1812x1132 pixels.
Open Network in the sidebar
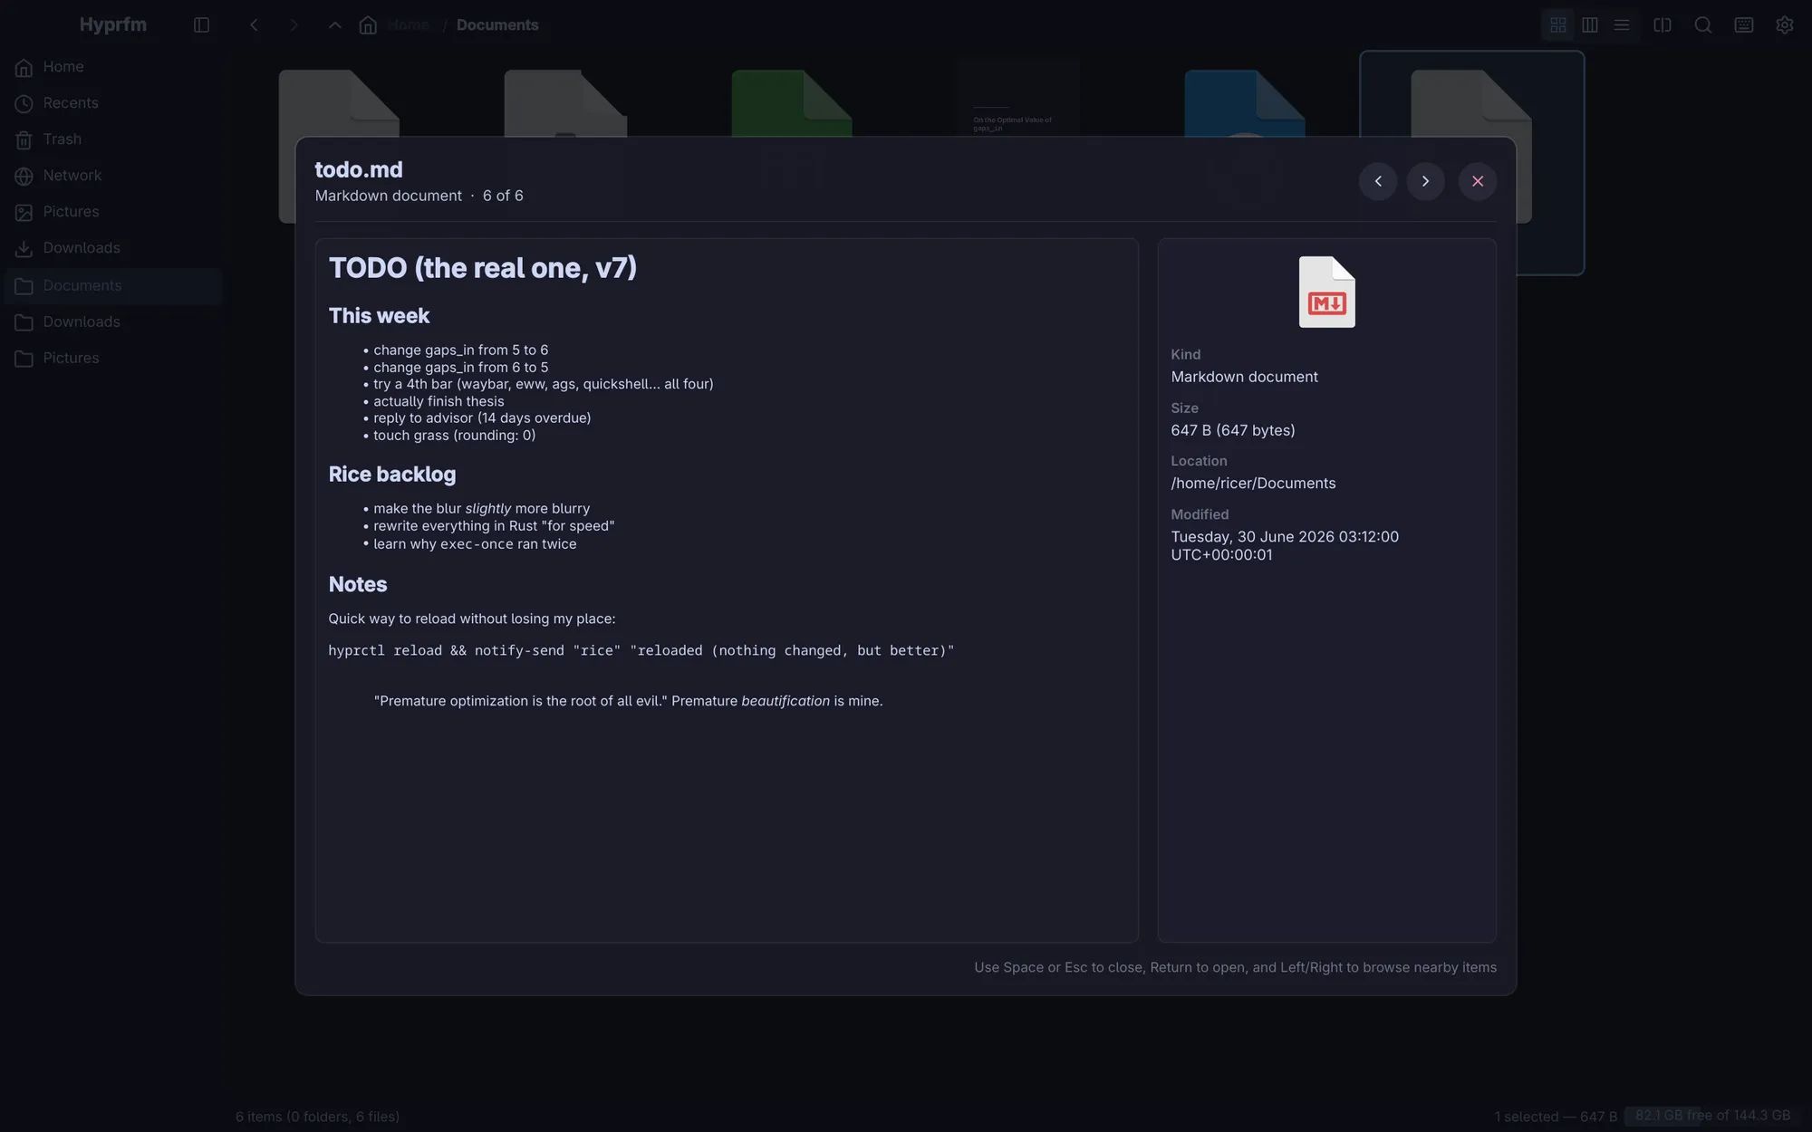click(x=113, y=176)
